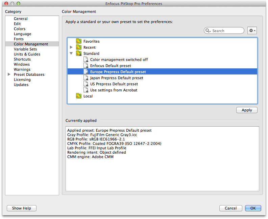Switch to the Language category
This screenshot has width=268, height=219.
pyautogui.click(x=23, y=34)
